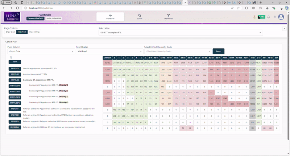Click the Luna Enterprise logo
Image resolution: width=290 pixels, height=156 pixels.
point(12,17)
